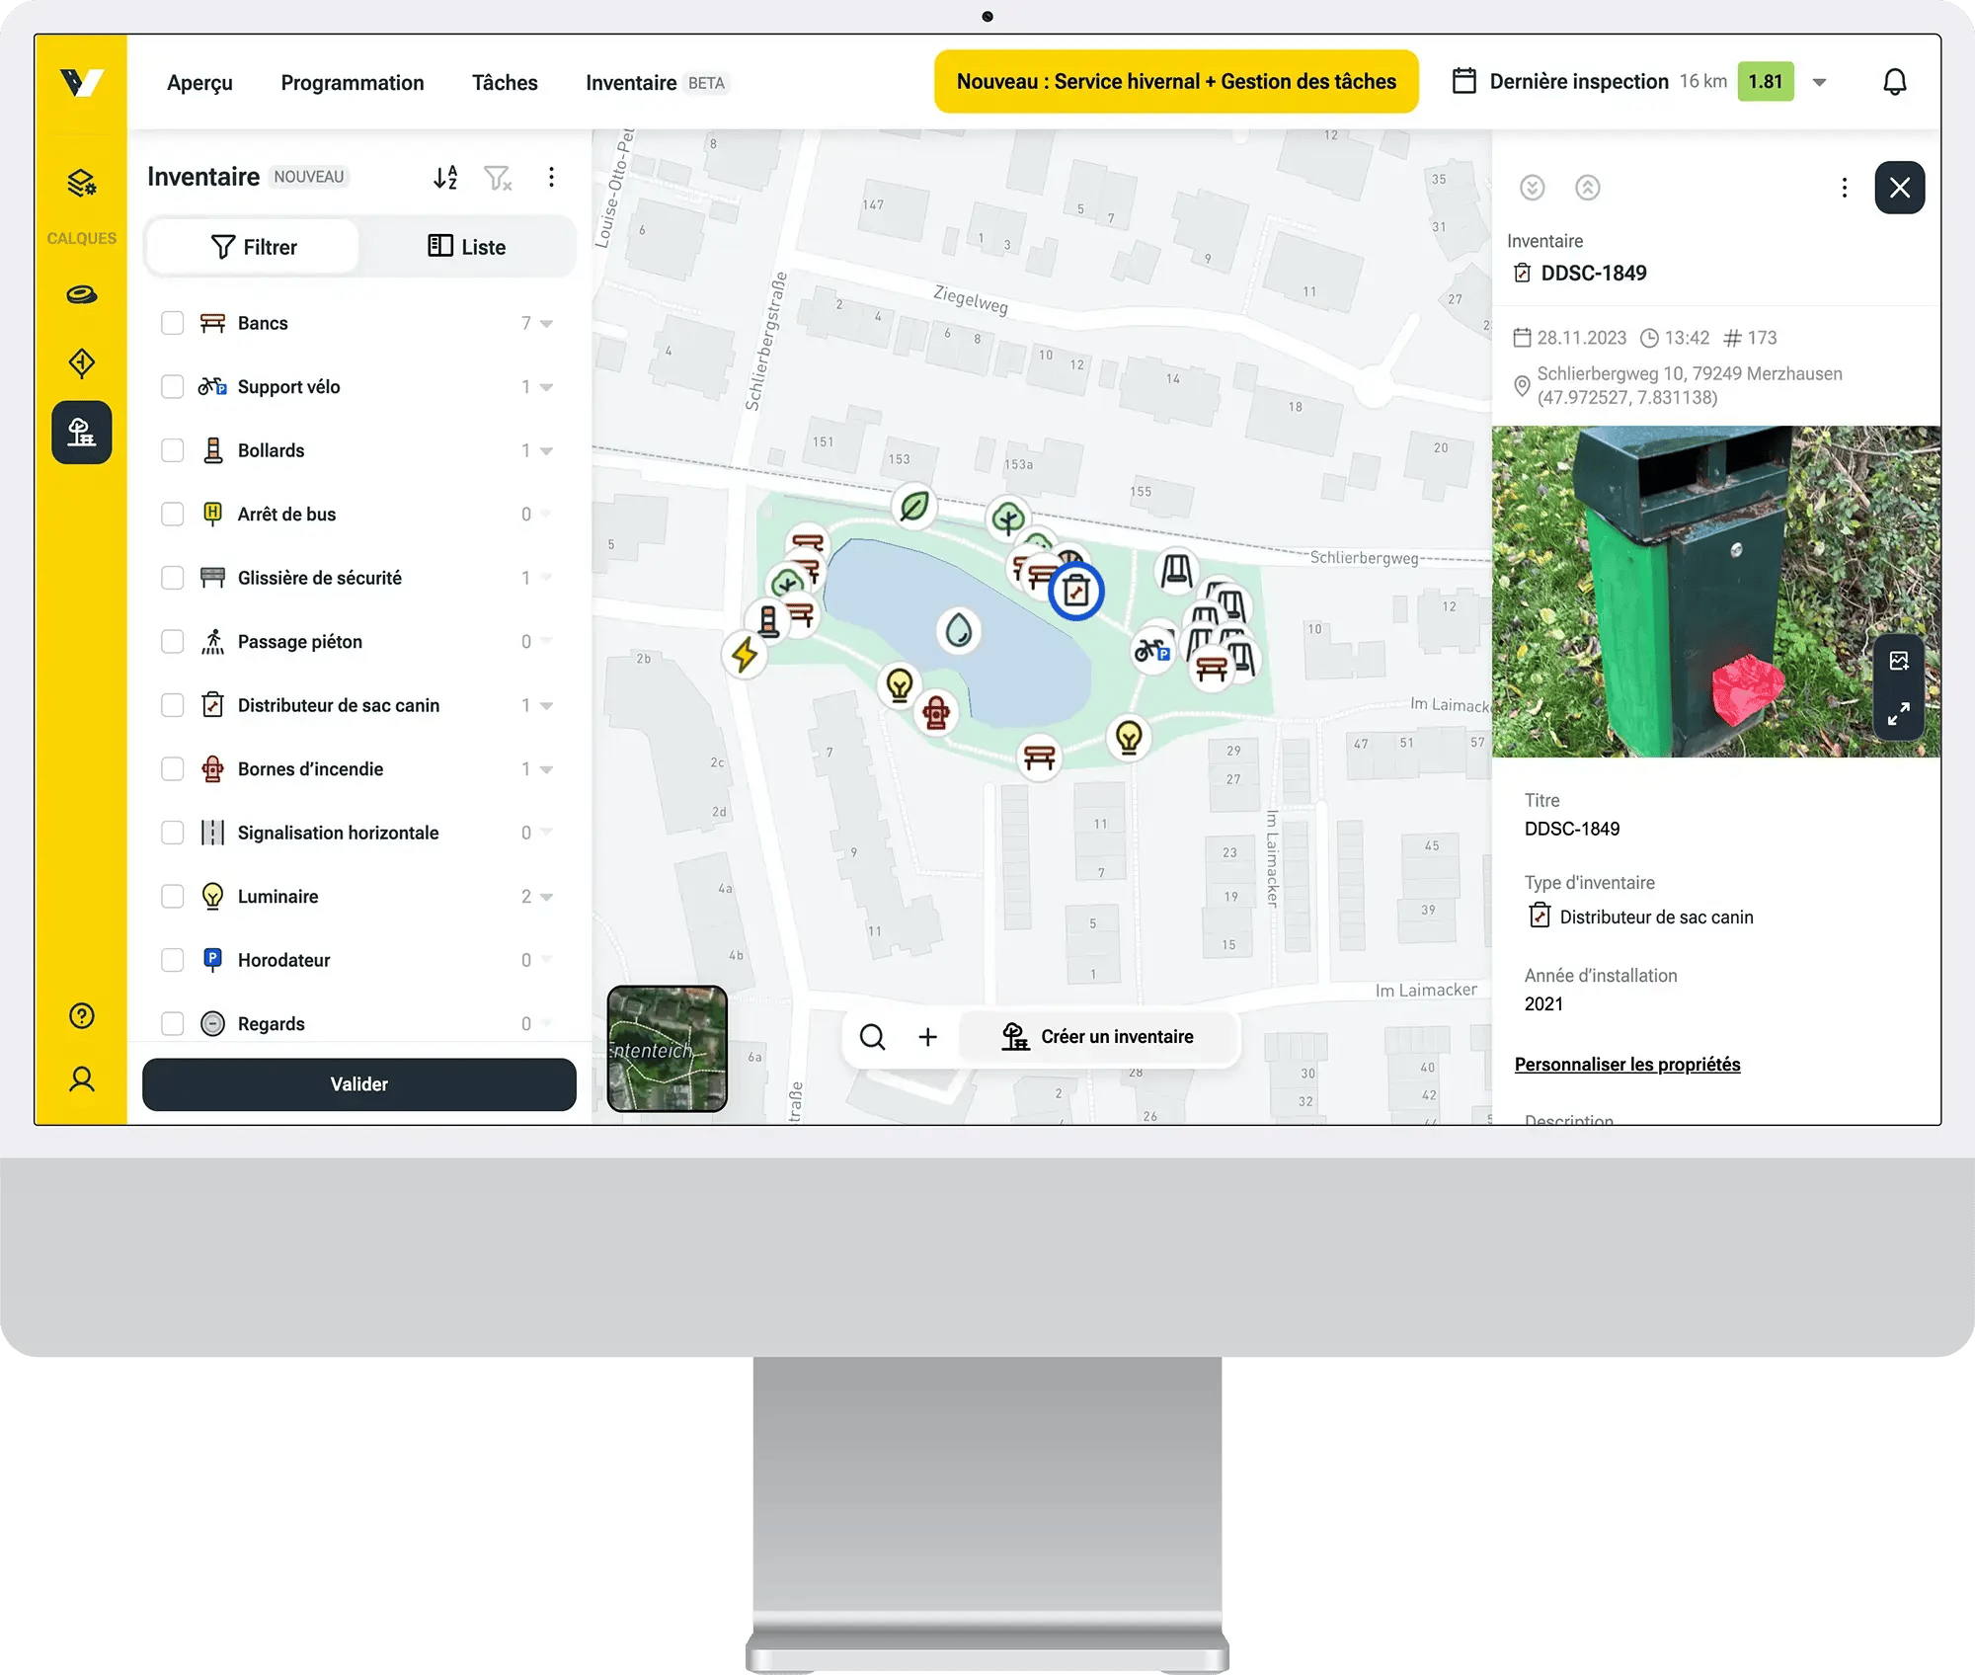The height and width of the screenshot is (1675, 1975).
Task: Open the Dernière inspection dropdown arrow
Action: 1820,82
